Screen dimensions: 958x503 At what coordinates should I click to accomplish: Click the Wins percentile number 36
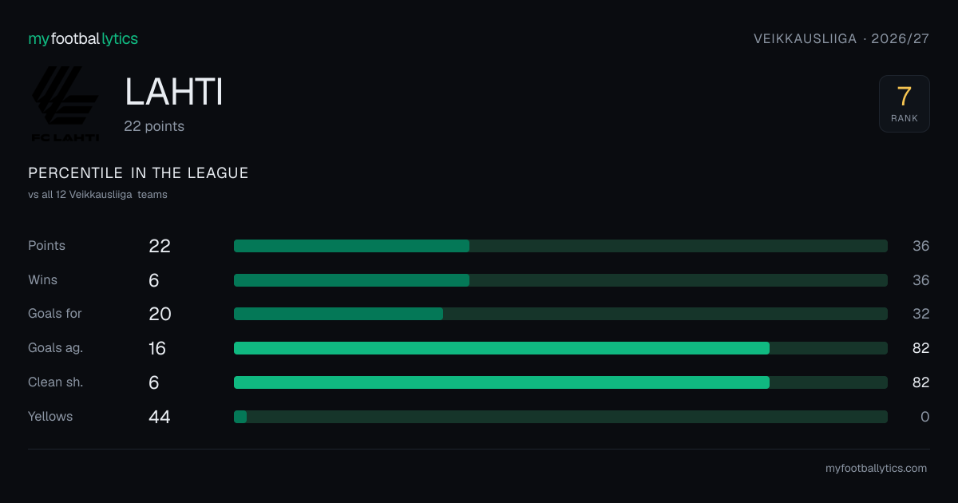[920, 280]
